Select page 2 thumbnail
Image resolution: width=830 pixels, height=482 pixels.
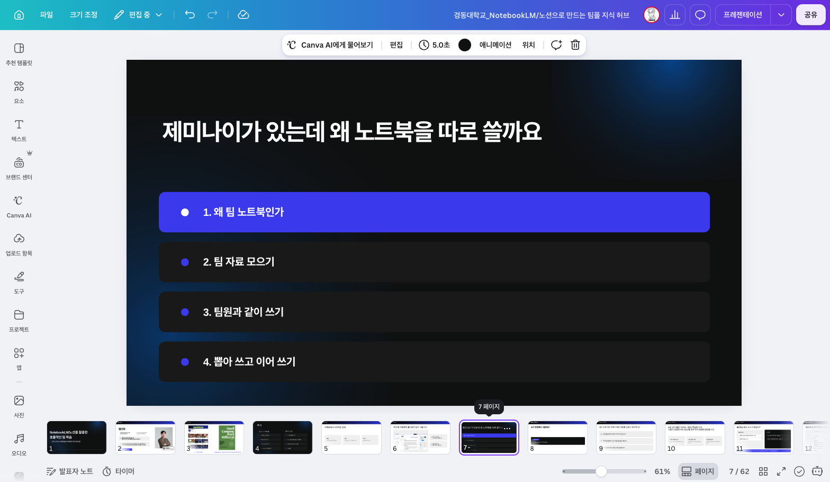point(146,438)
